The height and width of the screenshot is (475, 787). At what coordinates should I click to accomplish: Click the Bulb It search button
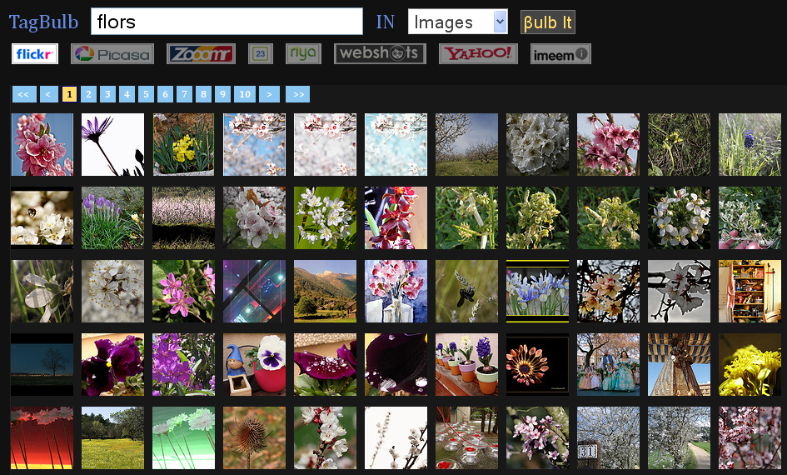point(548,22)
